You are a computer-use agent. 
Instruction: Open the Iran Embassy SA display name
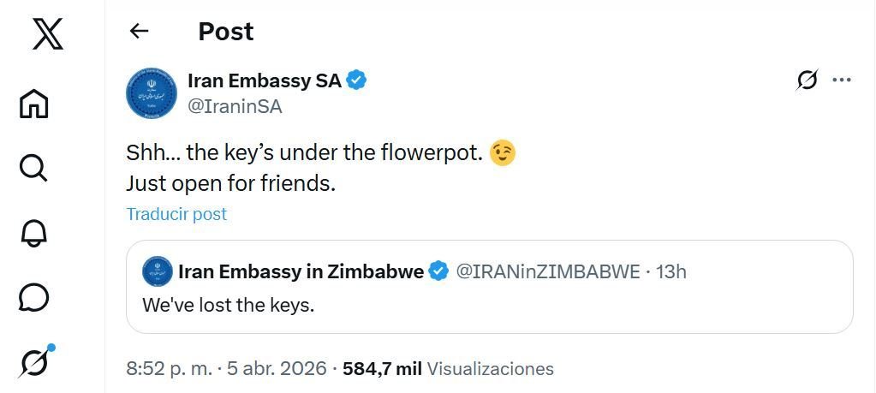click(264, 81)
